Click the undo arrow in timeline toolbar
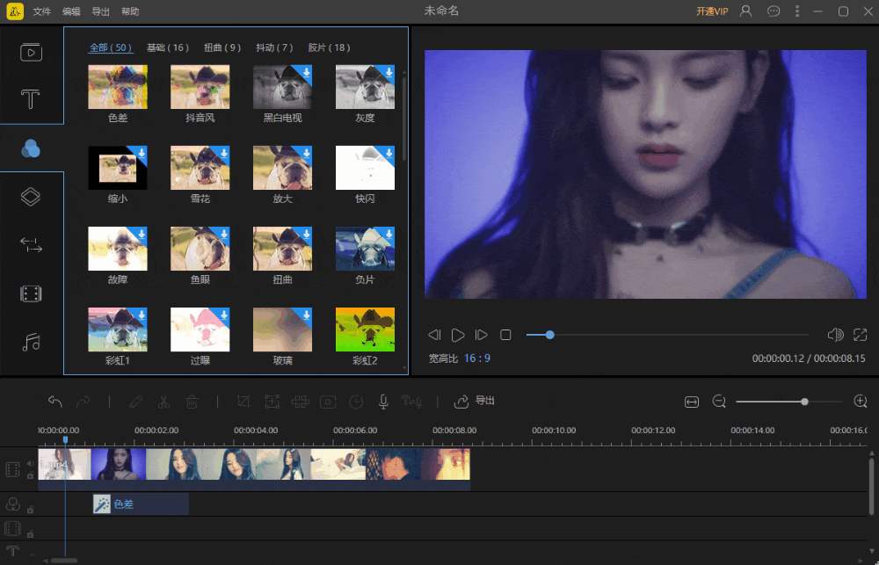This screenshot has width=879, height=565. [x=54, y=402]
